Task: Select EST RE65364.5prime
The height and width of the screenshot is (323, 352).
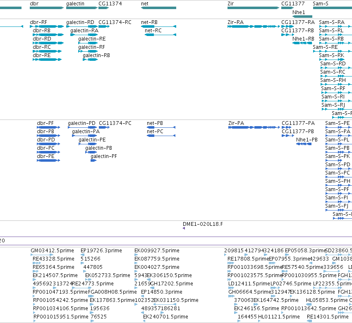Action: click(x=53, y=267)
